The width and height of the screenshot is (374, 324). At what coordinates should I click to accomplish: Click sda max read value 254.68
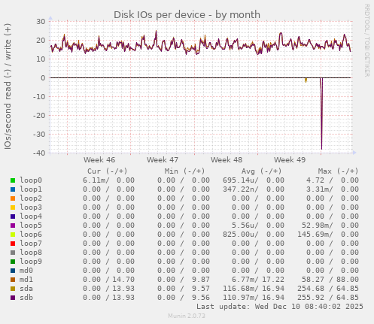coord(311,289)
